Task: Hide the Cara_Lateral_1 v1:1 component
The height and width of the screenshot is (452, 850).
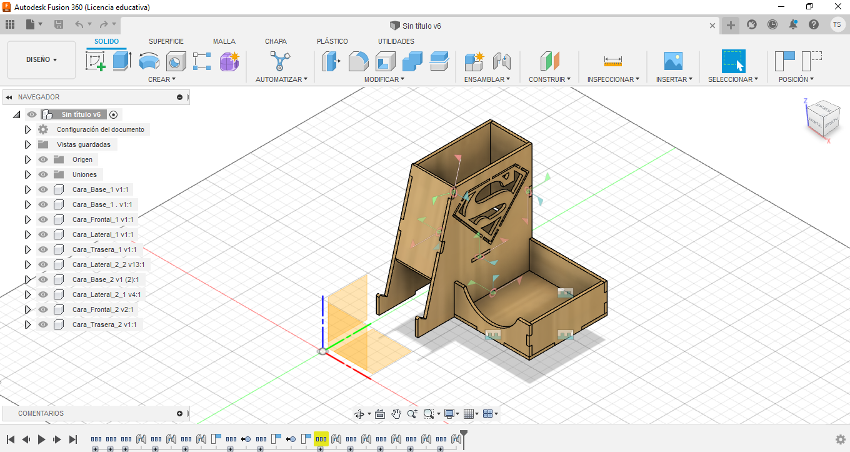Action: [43, 234]
